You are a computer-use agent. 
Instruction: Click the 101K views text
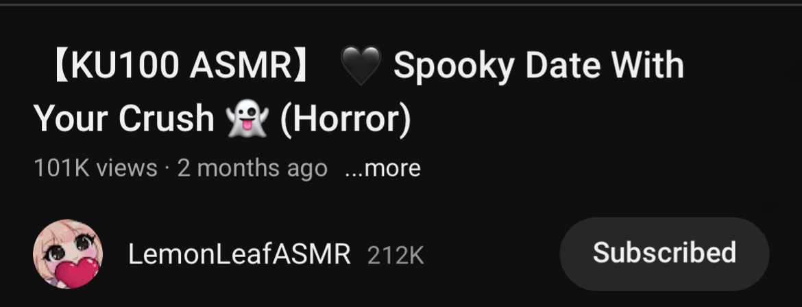click(x=95, y=168)
